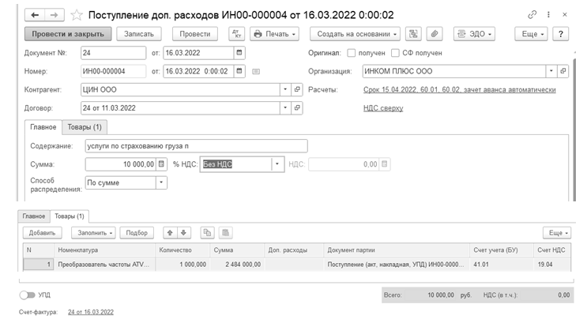Open the Контрагент ЦИН ООО card icon

[x=297, y=89]
